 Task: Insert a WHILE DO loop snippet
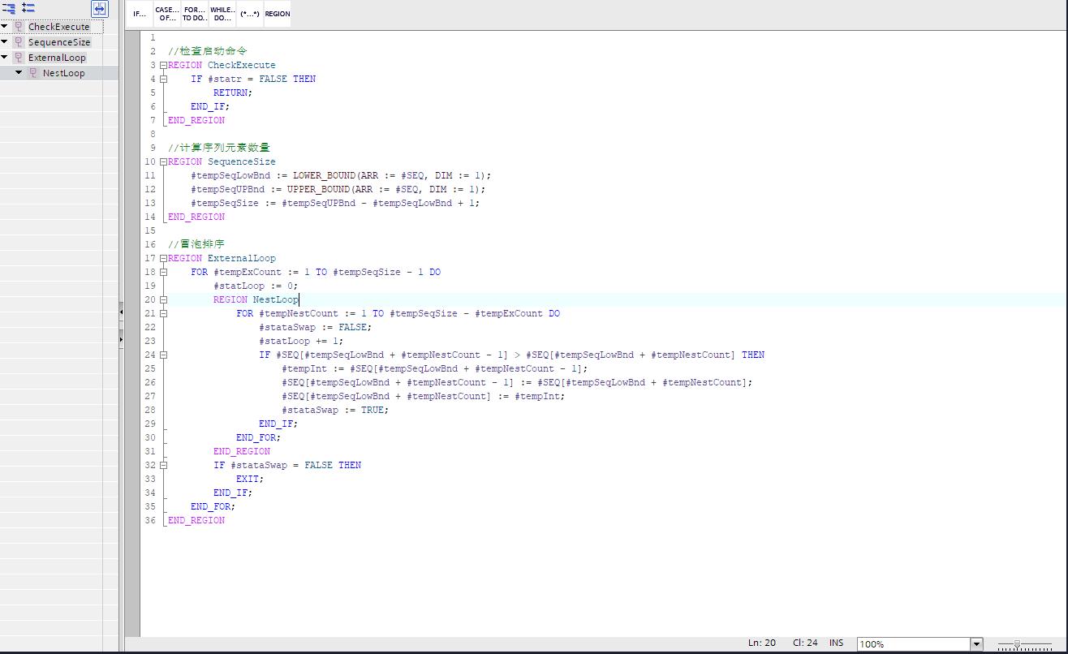(x=222, y=14)
